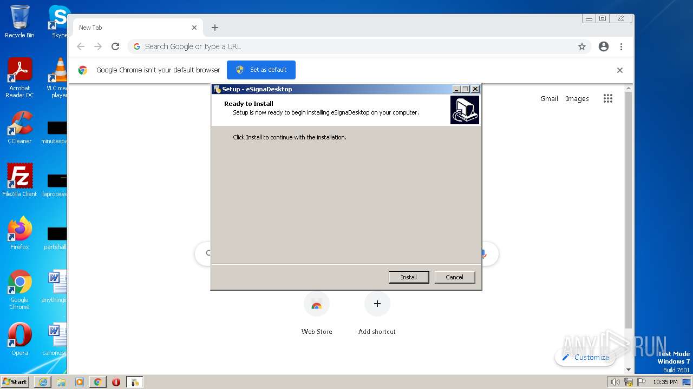Switch to Chrome taskbar button

click(98, 382)
